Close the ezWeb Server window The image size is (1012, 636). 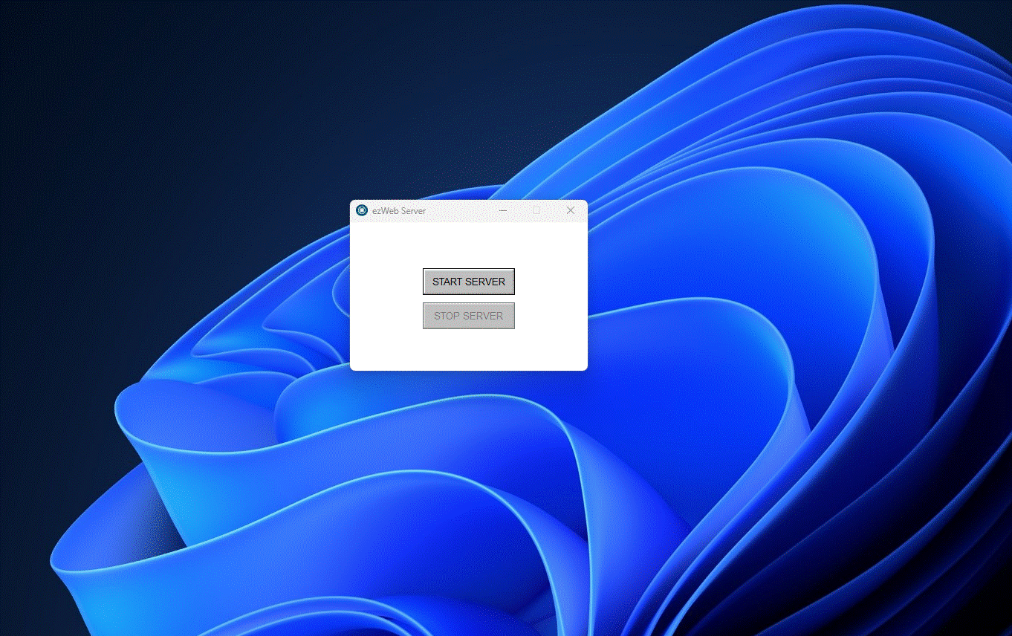[571, 210]
